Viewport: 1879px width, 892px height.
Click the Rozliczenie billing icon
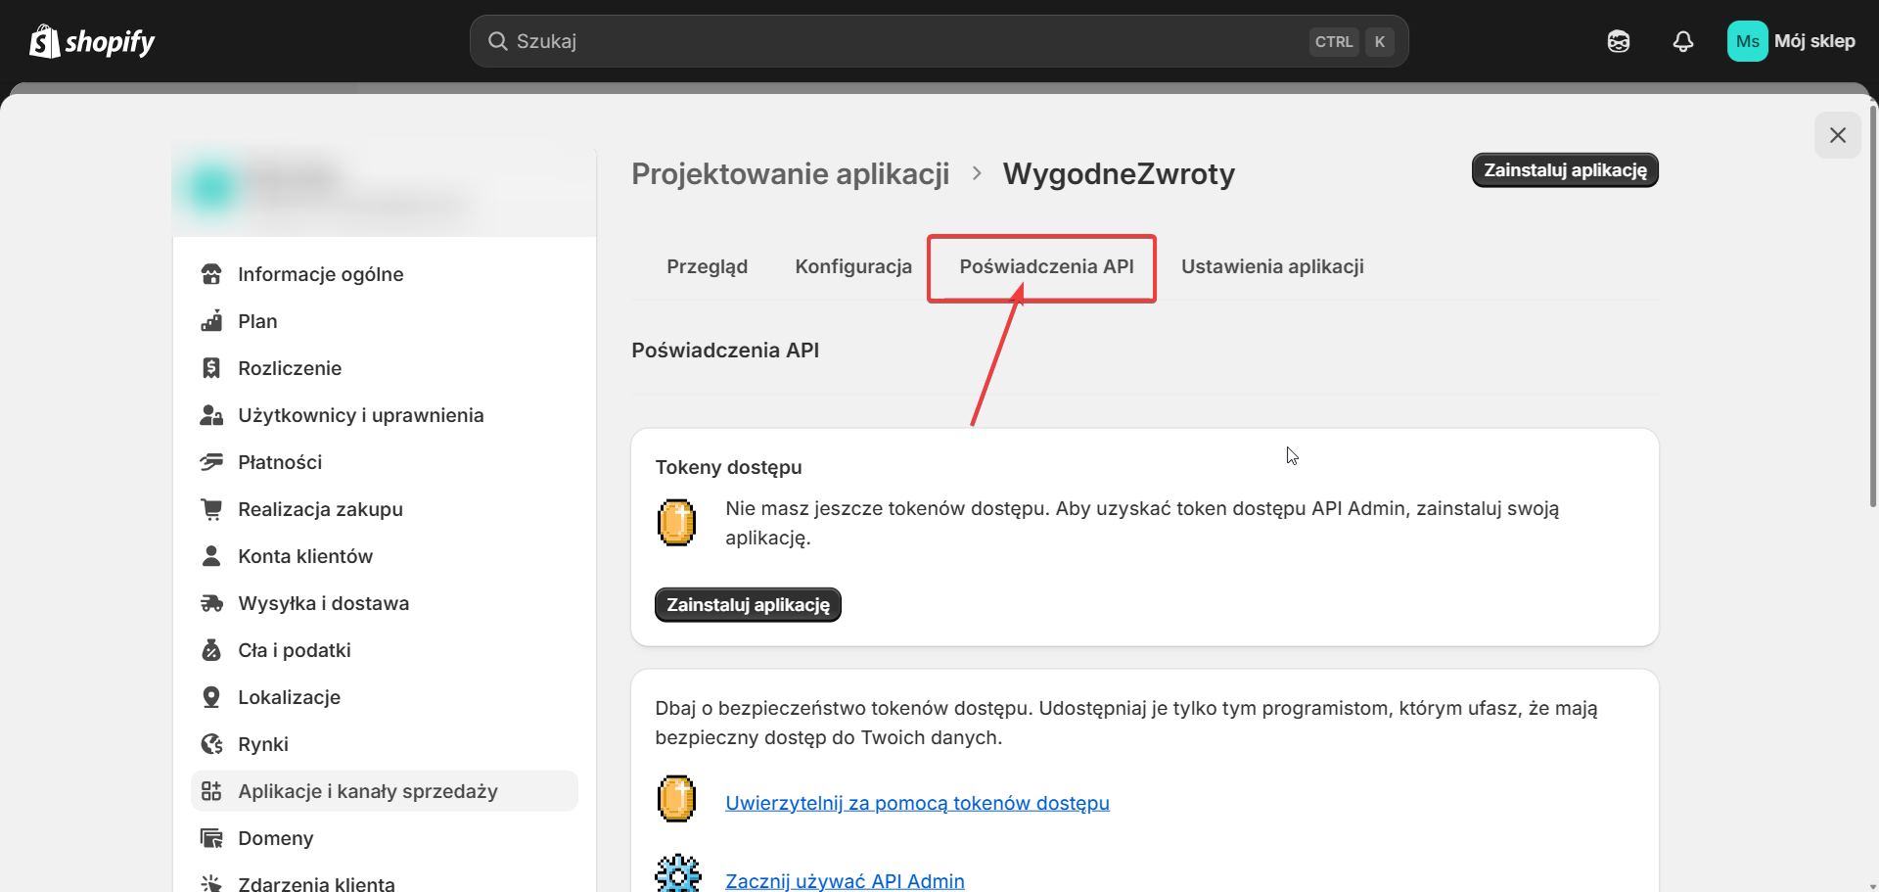(x=211, y=368)
